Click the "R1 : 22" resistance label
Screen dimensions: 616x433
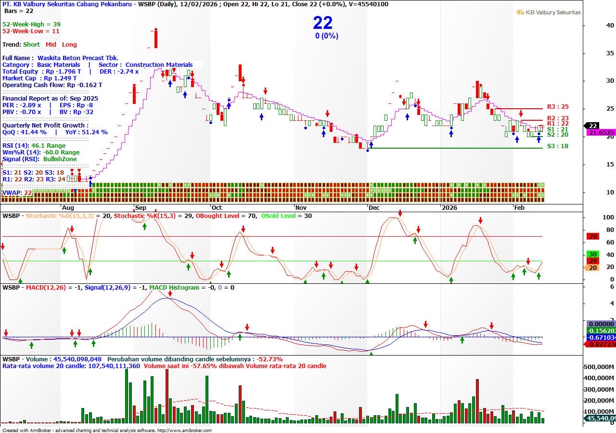coord(558,124)
